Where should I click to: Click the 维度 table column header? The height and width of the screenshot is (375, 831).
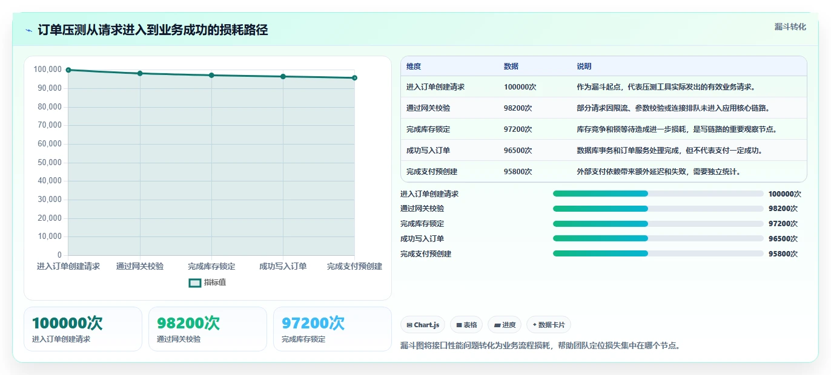(414, 67)
